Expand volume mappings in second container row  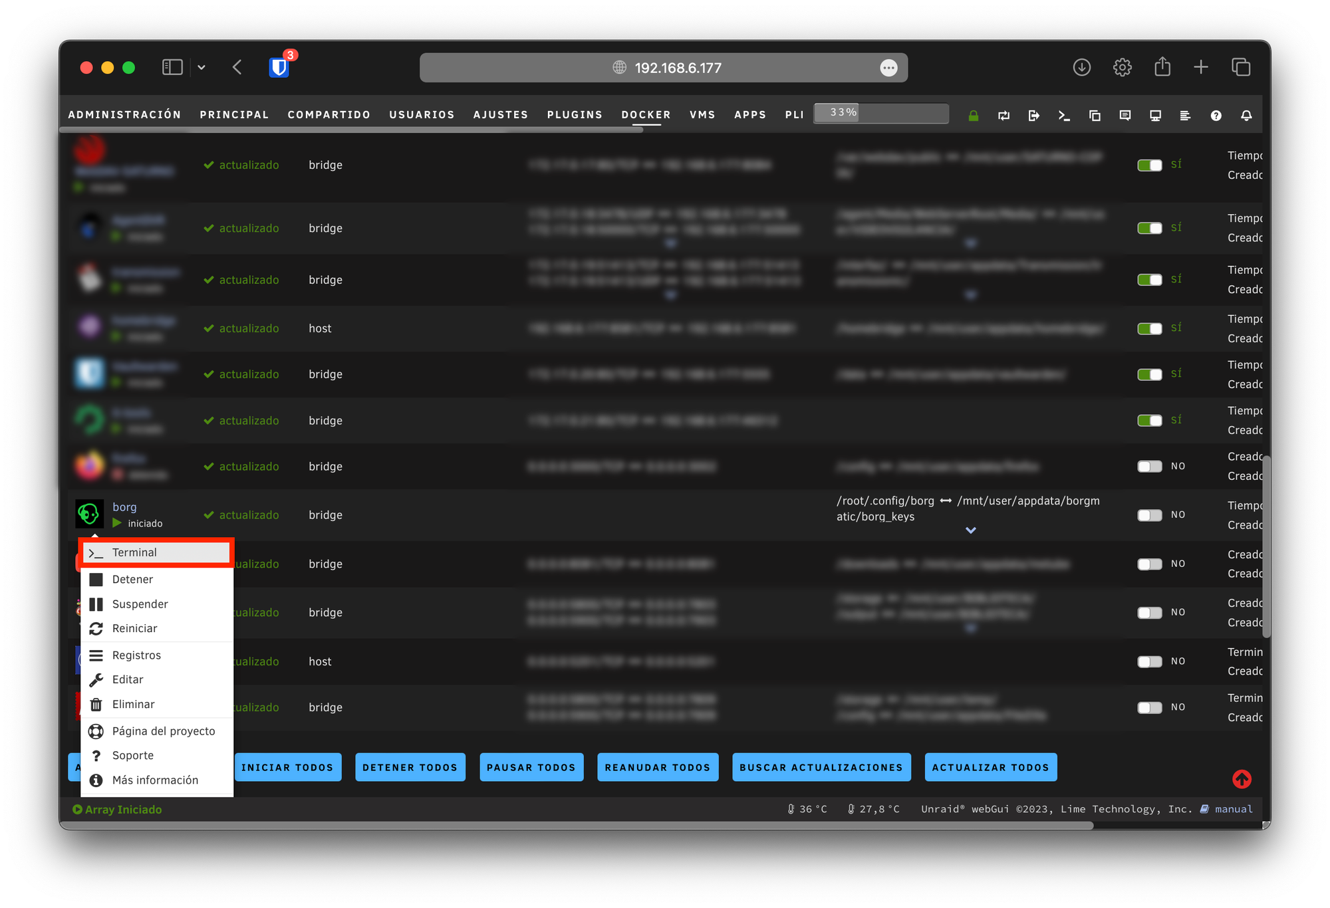coord(971,243)
